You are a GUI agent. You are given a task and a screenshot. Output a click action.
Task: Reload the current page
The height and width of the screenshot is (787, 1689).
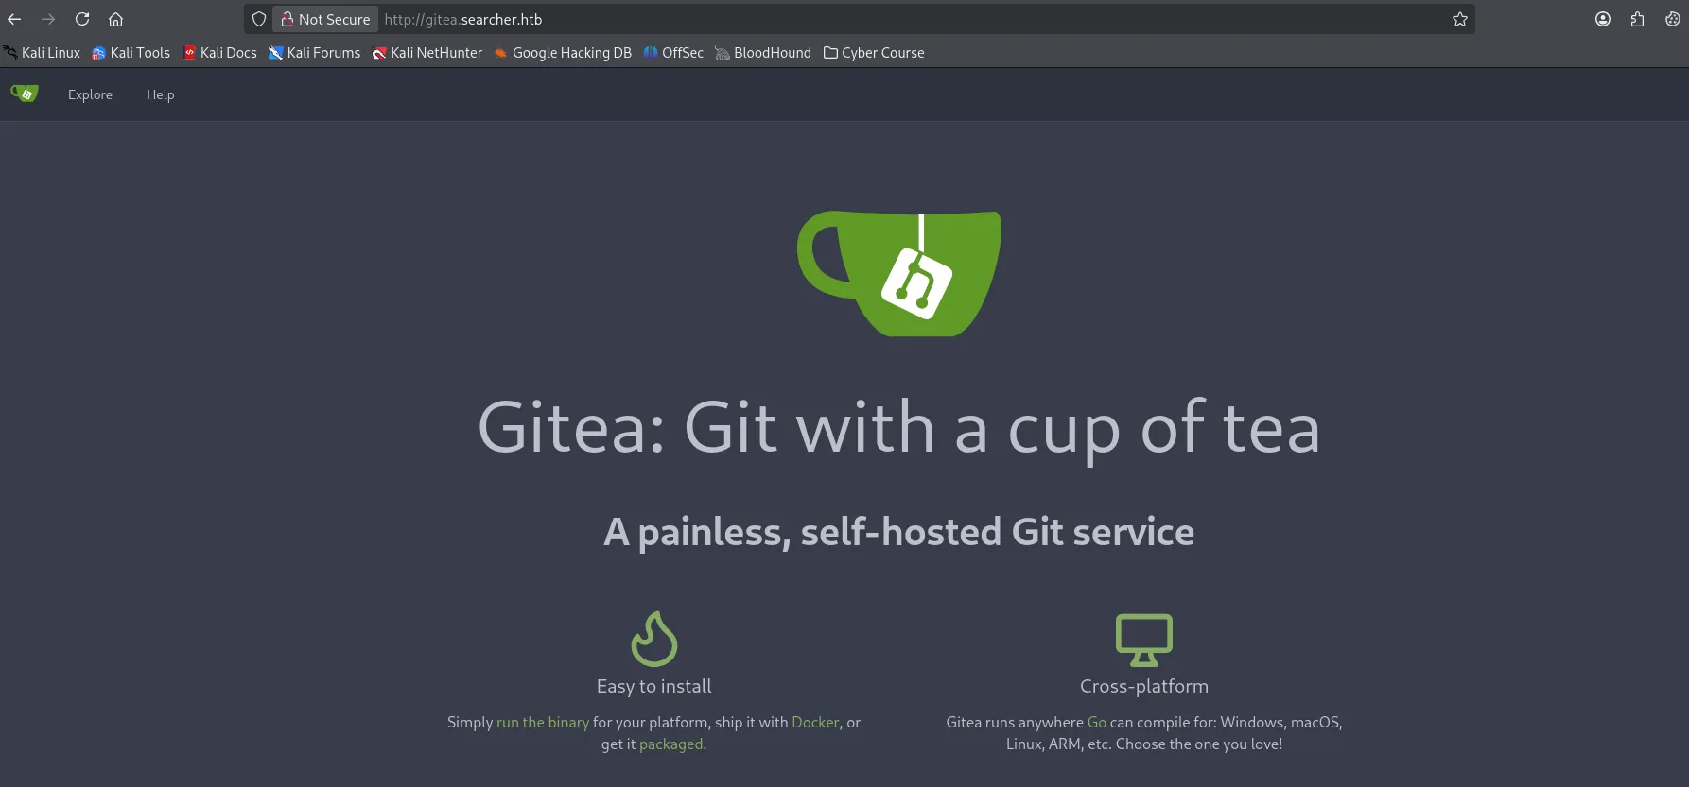click(x=82, y=19)
